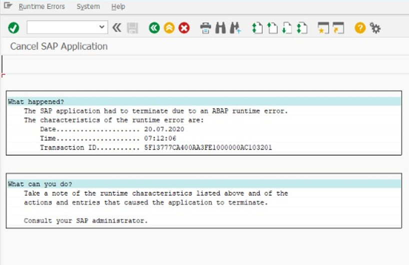This screenshot has width=409, height=265.
Task: Open Runtime Errors menu
Action: [x=41, y=6]
